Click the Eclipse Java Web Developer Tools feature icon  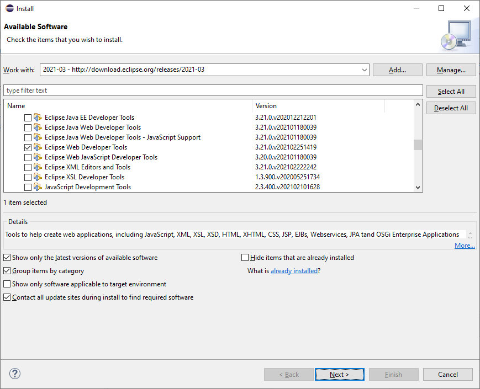38,127
